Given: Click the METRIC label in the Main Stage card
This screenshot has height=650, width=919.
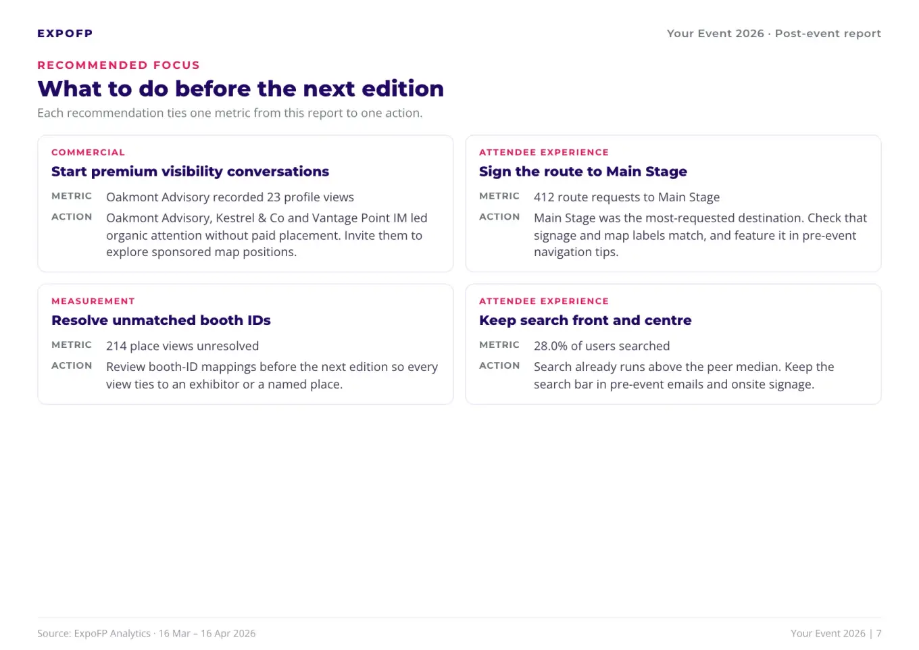Looking at the screenshot, I should (x=499, y=196).
